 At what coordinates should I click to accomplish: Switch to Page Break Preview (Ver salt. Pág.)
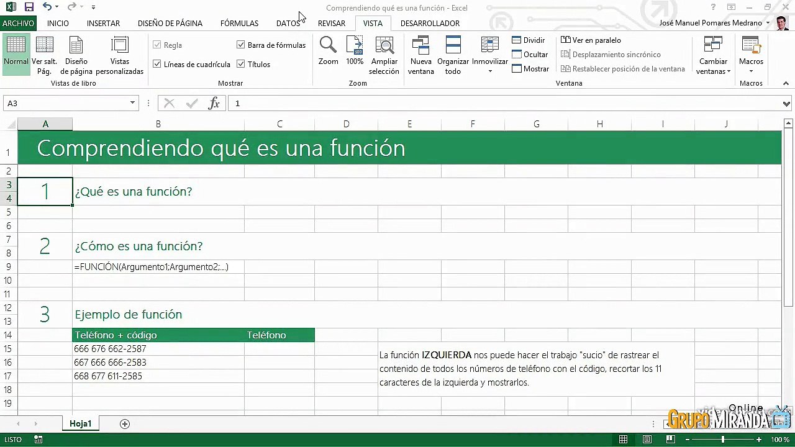44,54
